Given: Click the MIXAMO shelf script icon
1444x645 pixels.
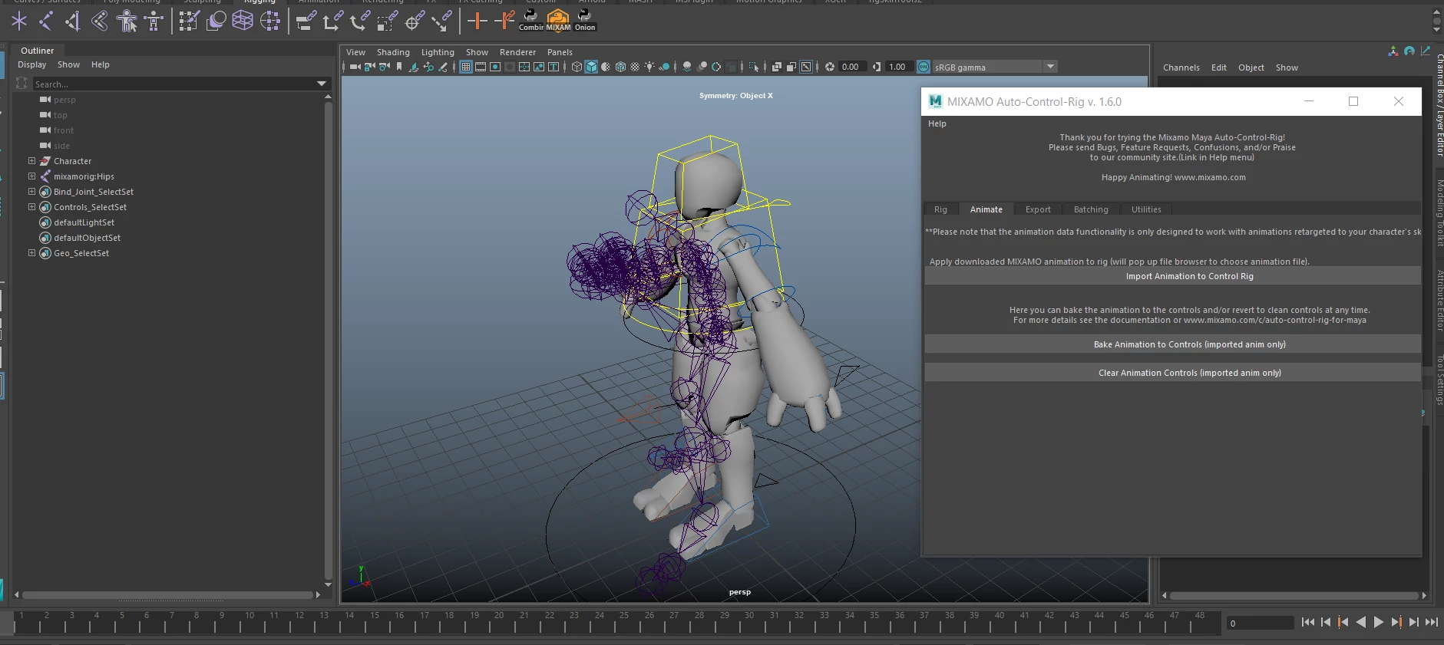Looking at the screenshot, I should pos(558,19).
